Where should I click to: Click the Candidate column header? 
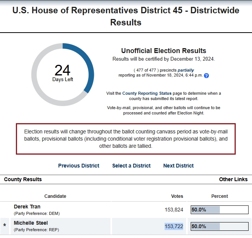tap(55, 196)
